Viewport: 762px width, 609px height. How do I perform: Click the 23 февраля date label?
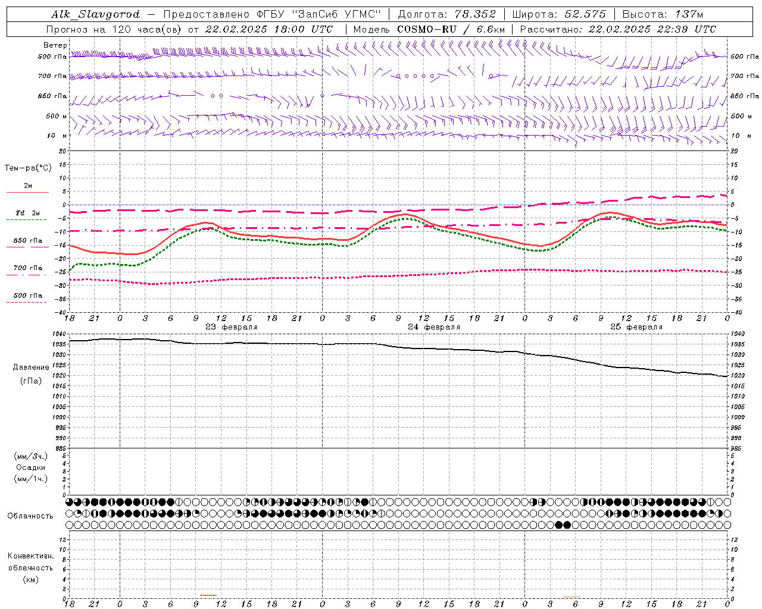click(x=232, y=327)
